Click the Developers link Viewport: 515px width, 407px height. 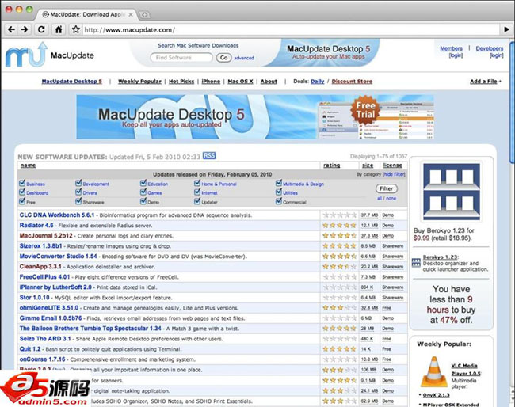(490, 48)
